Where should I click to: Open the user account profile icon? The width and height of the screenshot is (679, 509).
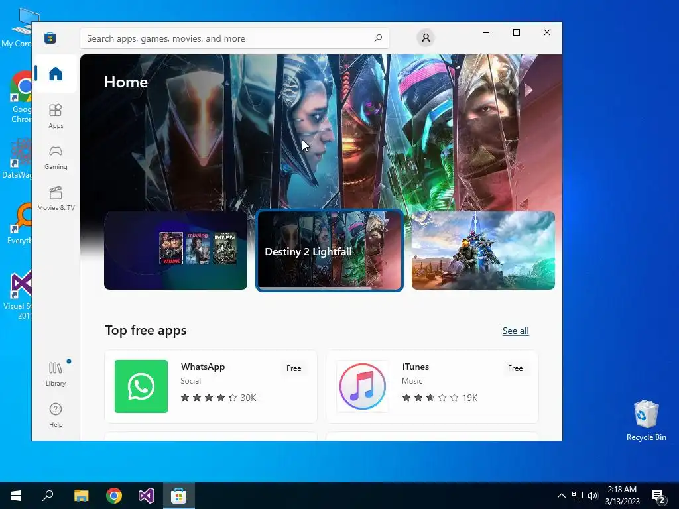point(426,38)
